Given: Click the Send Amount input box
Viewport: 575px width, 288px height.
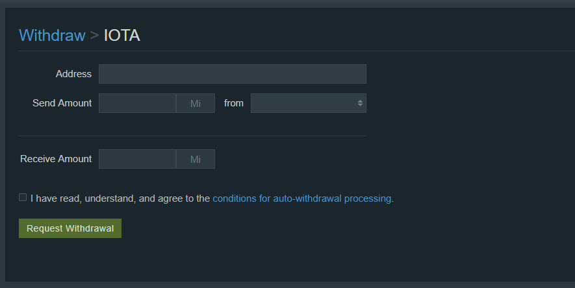Looking at the screenshot, I should click(137, 103).
